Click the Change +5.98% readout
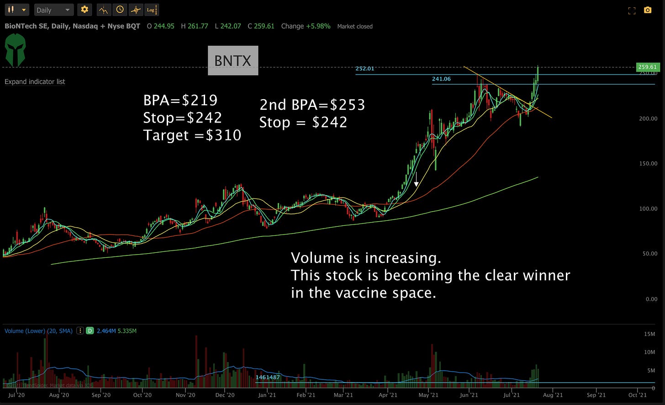 [306, 26]
